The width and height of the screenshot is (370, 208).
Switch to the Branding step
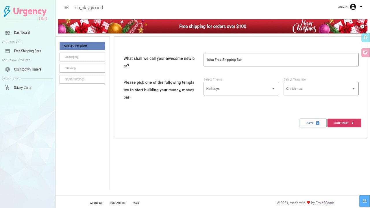click(x=82, y=68)
